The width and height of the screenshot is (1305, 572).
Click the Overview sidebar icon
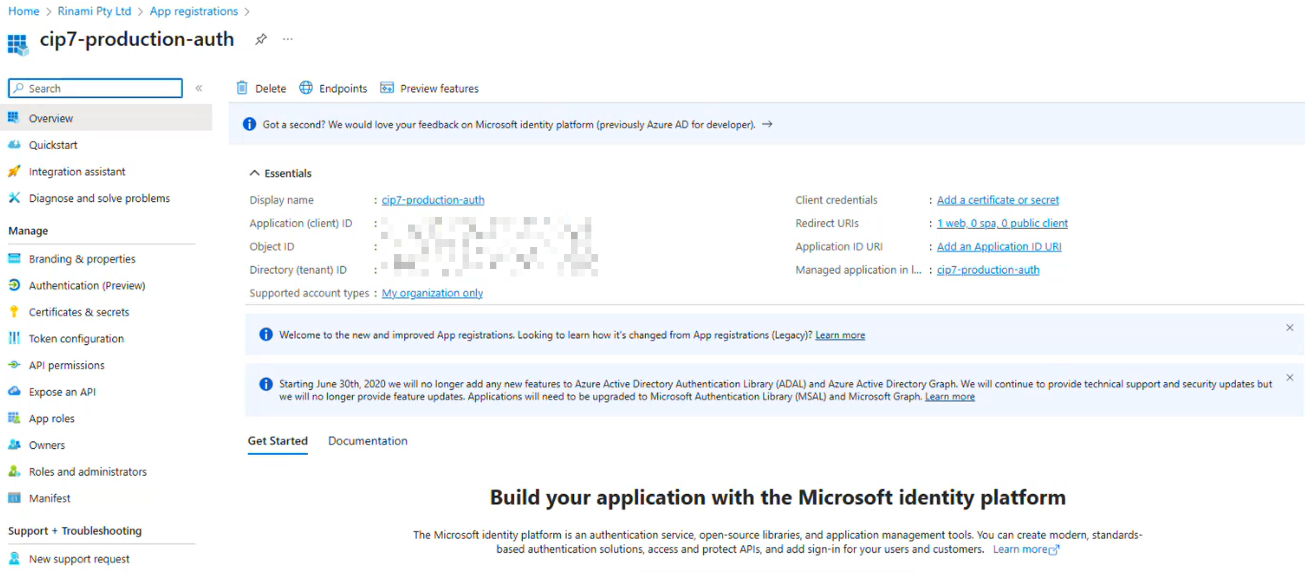(14, 117)
